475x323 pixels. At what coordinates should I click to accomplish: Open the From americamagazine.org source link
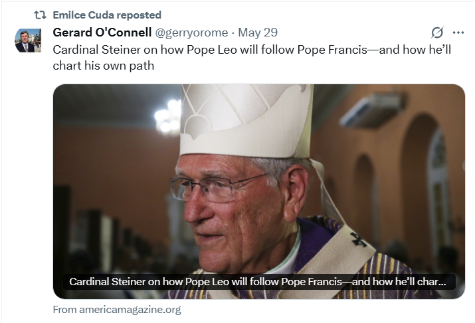pyautogui.click(x=117, y=310)
